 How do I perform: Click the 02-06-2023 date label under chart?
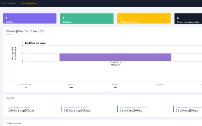click(115, 62)
